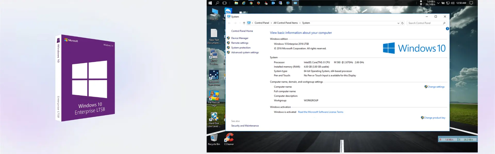Click the System breadcrumb
This screenshot has width=495, height=154.
[306, 23]
